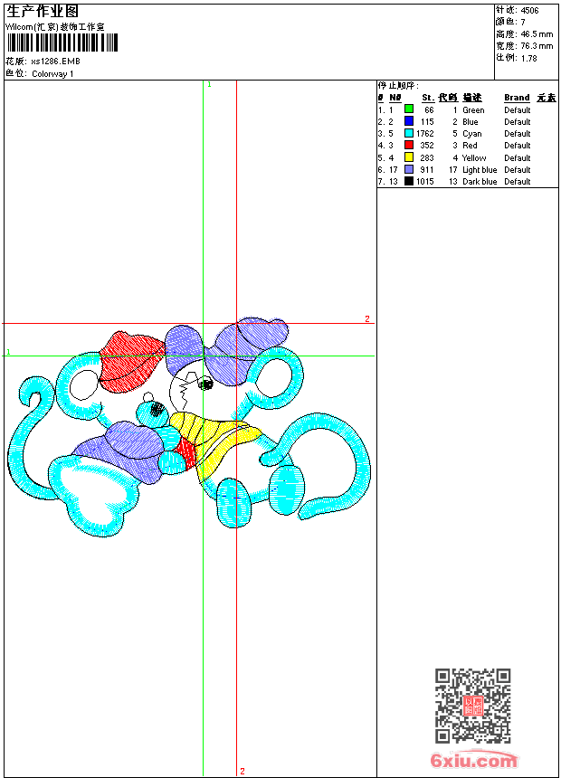The image size is (561, 778).
Task: Select the 'Cyan' description text
Action: (x=471, y=134)
